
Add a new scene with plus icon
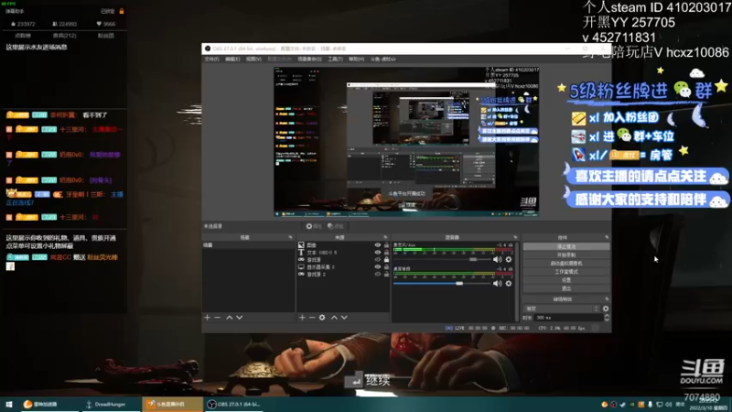(208, 318)
